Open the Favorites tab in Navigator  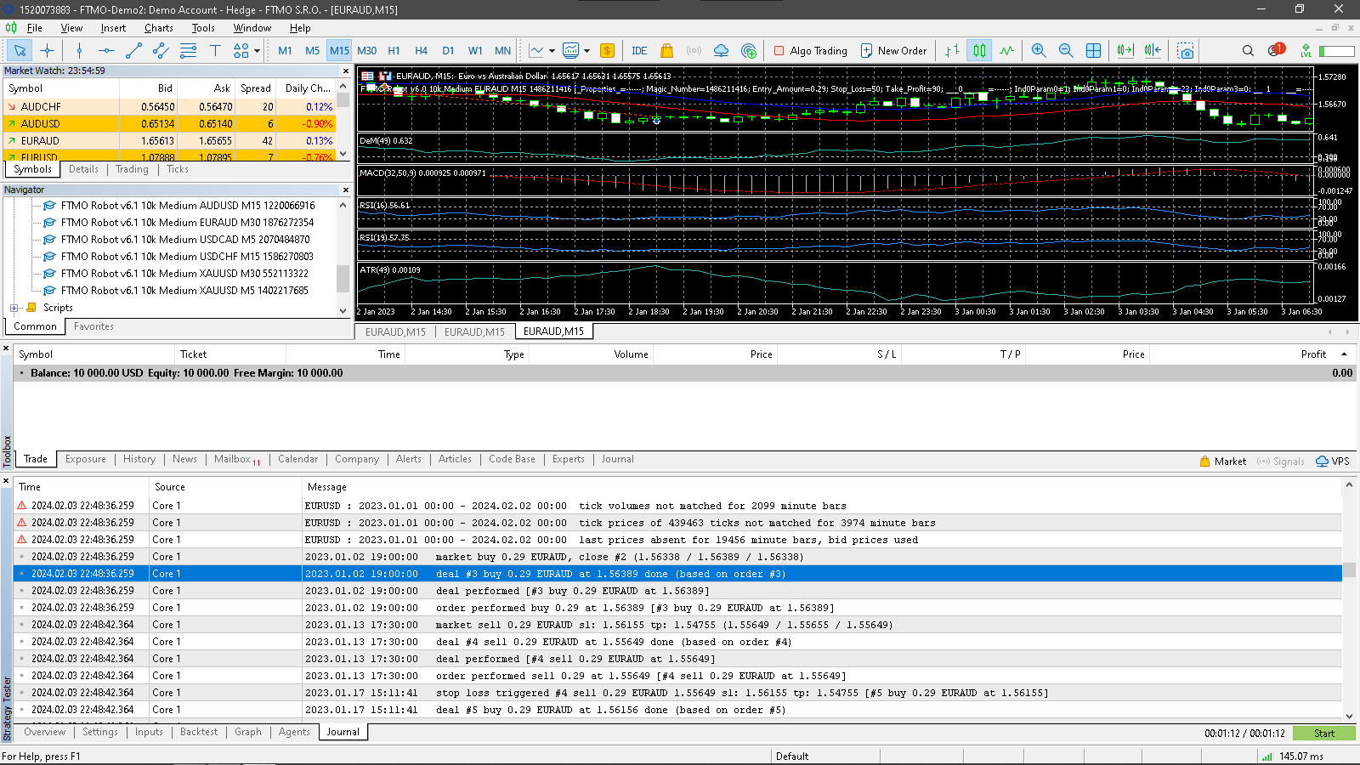pos(93,326)
